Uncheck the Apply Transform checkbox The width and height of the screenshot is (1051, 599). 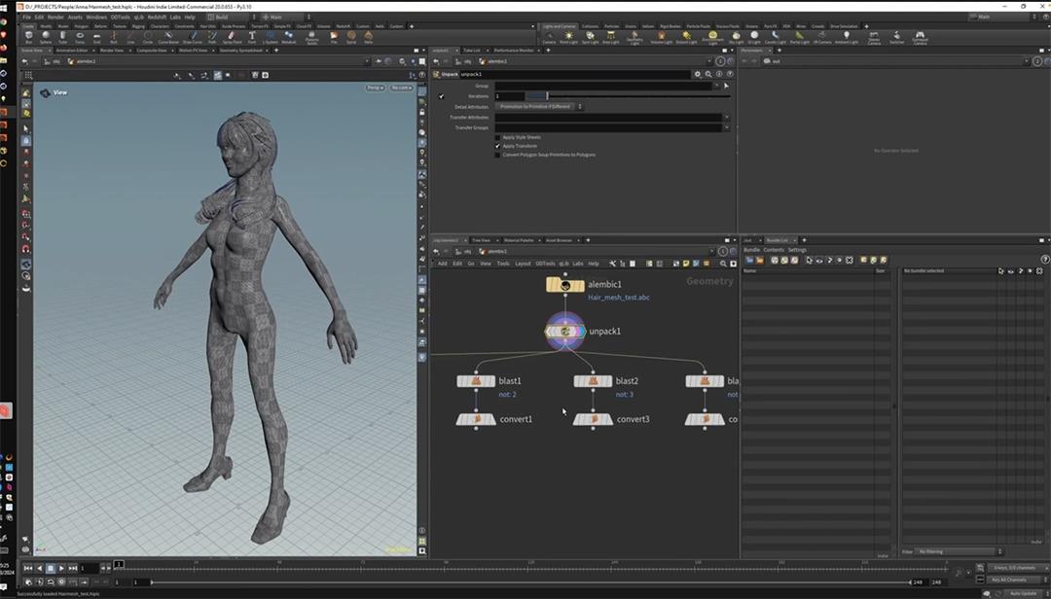(x=498, y=146)
